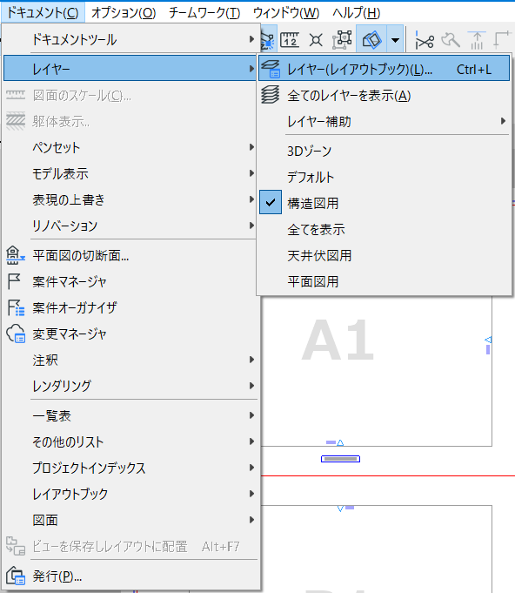The width and height of the screenshot is (515, 593).
Task: Click the 変更マネージャ cloud icon
Action: (16, 334)
